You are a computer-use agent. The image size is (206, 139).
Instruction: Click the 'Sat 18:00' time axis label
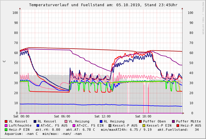coord(143,116)
